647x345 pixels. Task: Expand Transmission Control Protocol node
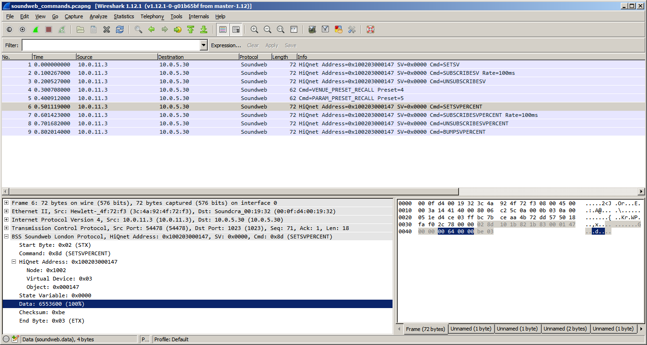(7, 228)
